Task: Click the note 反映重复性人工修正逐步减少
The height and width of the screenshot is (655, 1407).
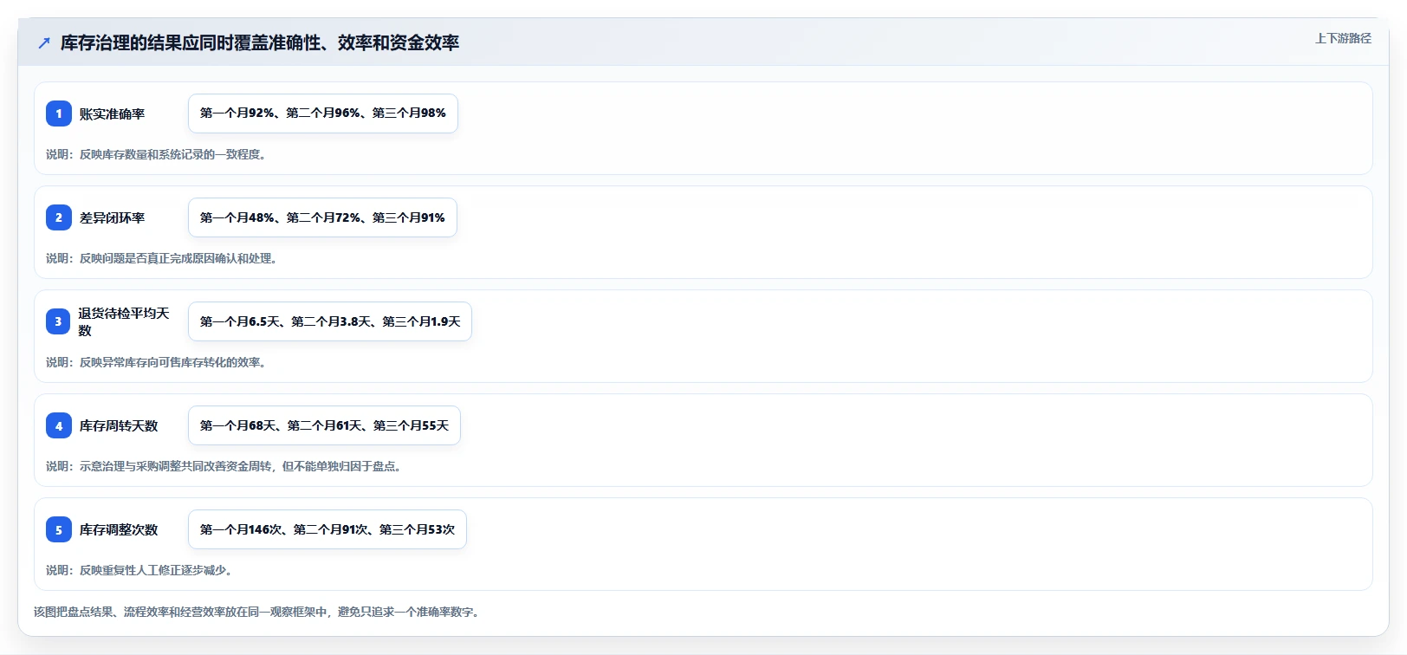Action: coord(139,570)
